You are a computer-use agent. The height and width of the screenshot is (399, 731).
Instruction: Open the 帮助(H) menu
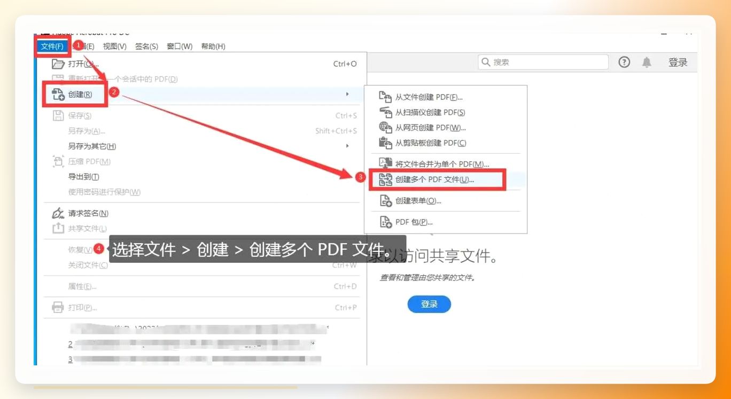point(213,46)
